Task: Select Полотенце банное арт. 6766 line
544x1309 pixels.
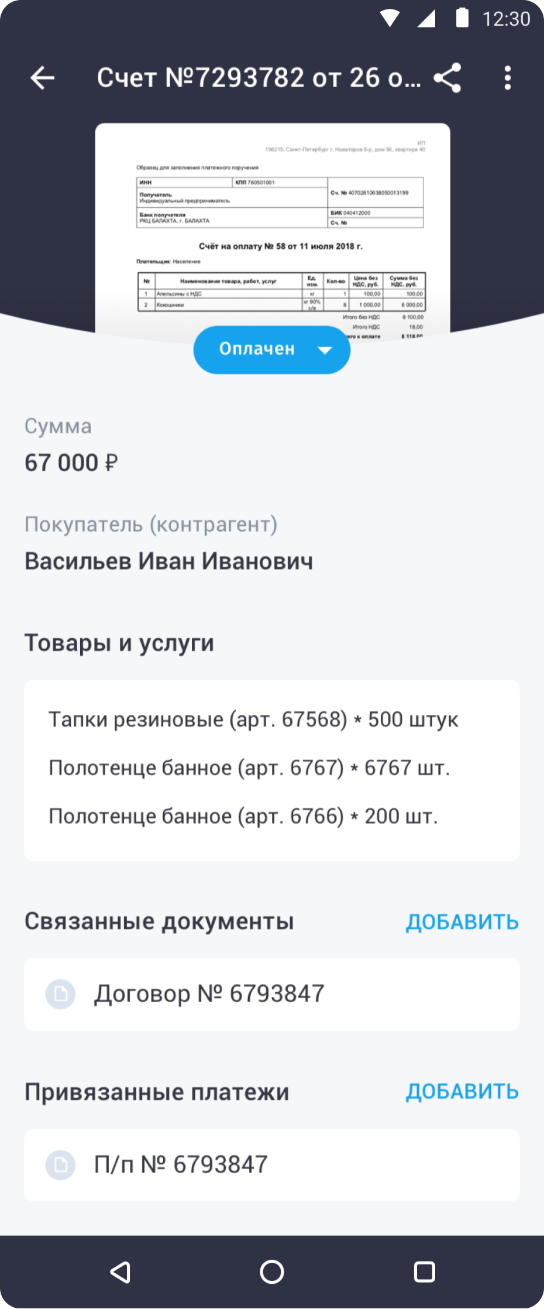Action: 243,816
